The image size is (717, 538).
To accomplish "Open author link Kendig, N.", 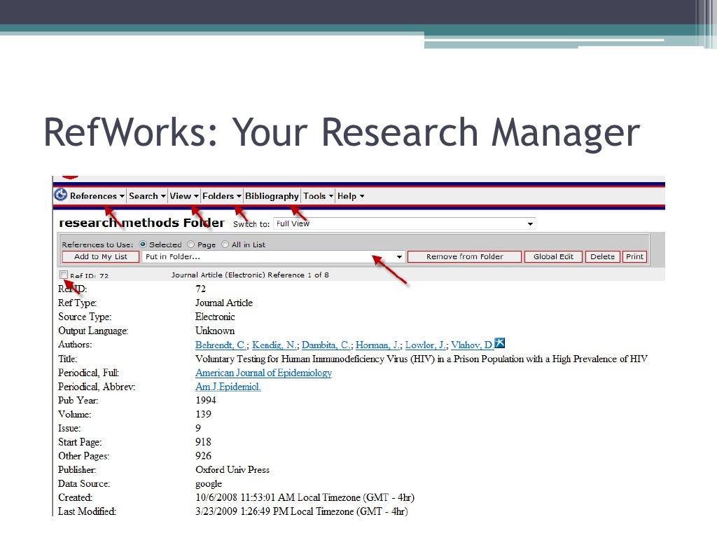I will pos(274,345).
